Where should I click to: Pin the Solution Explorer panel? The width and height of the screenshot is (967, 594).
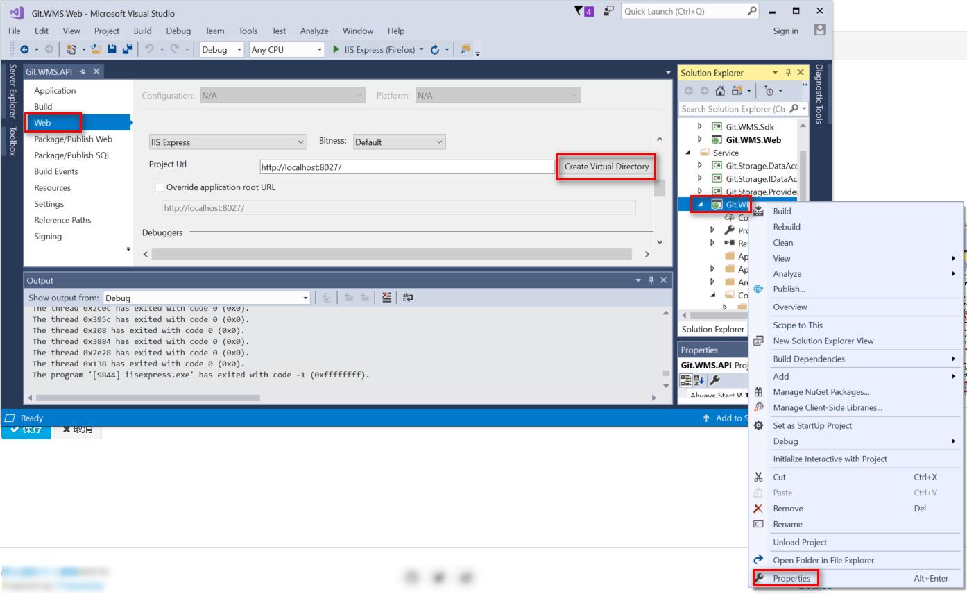tap(788, 72)
